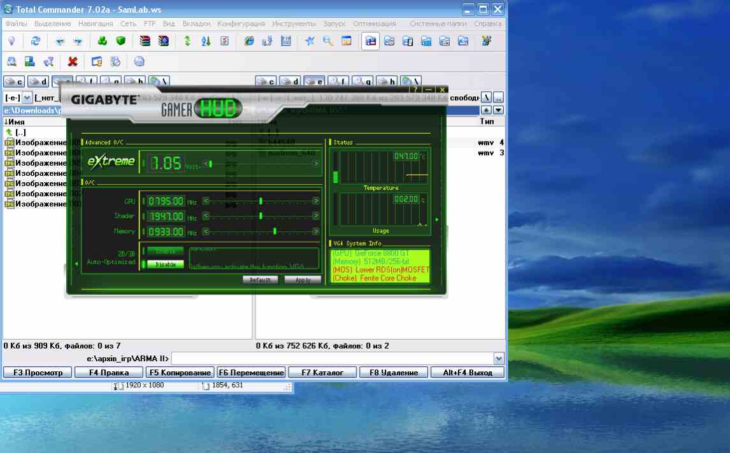This screenshot has width=730, height=453.
Task: Open the Навигация menu
Action: (96, 24)
